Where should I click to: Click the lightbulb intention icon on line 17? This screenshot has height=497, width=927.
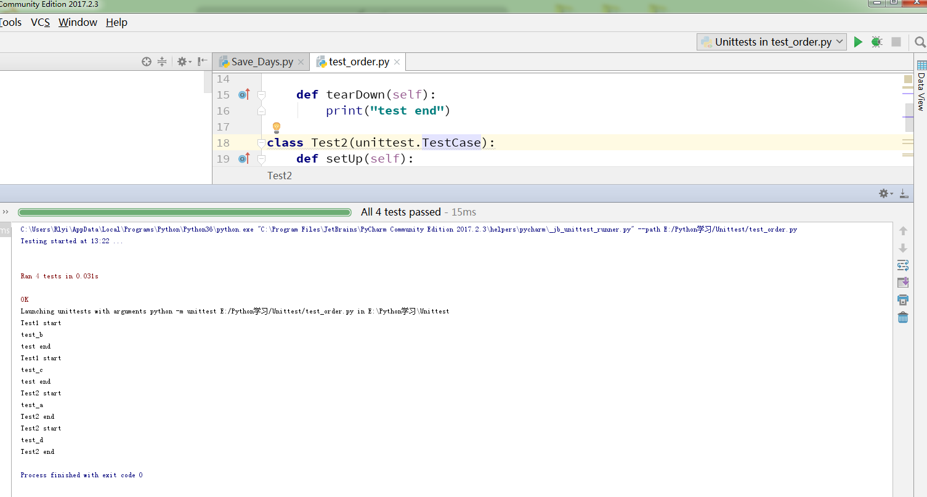pyautogui.click(x=277, y=127)
